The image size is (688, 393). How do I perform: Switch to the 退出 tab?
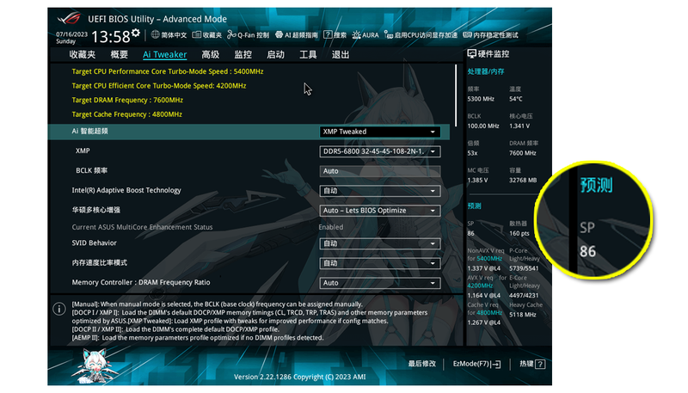pos(341,54)
